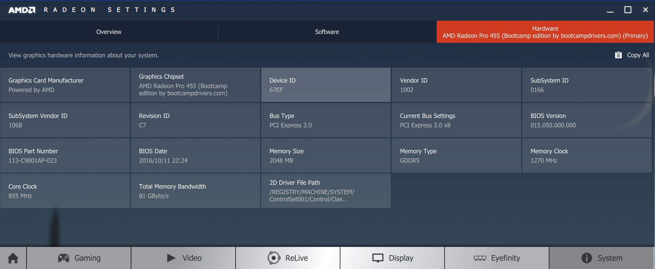This screenshot has height=269, width=655.
Task: Switch to the Software tab
Action: click(x=327, y=32)
